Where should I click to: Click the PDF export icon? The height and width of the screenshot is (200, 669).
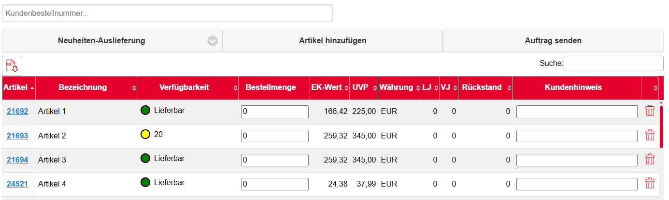pos(12,66)
